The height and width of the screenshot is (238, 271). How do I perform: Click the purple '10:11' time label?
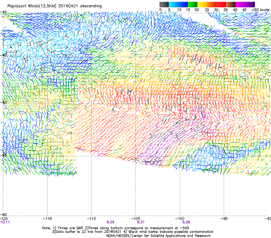tap(5, 222)
